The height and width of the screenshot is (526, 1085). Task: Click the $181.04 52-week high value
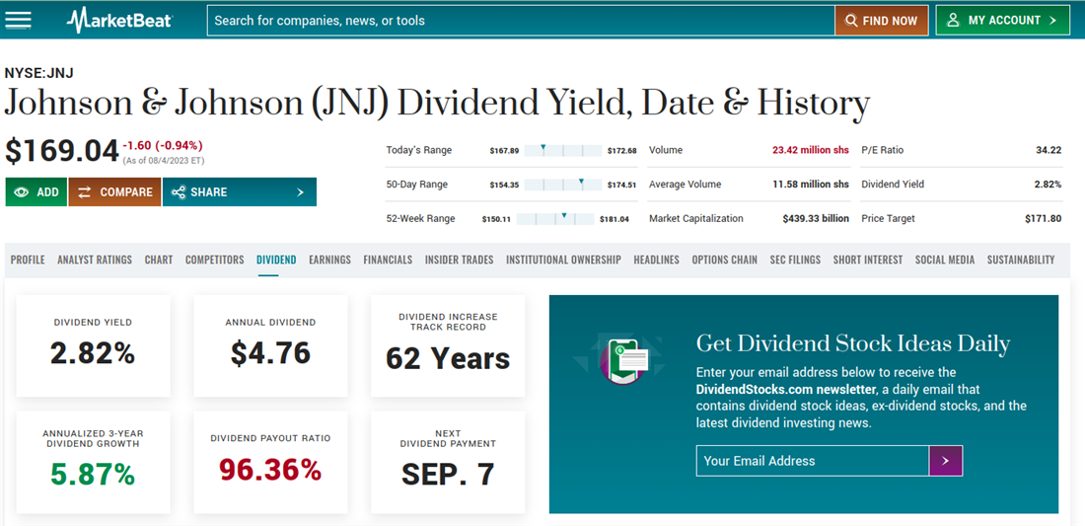(x=615, y=219)
